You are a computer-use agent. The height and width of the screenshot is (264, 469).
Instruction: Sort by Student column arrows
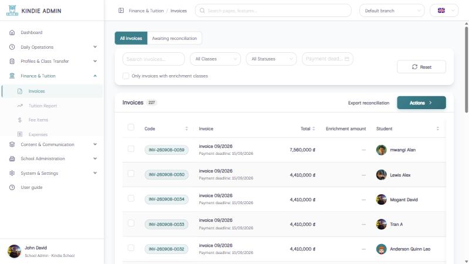click(x=437, y=128)
